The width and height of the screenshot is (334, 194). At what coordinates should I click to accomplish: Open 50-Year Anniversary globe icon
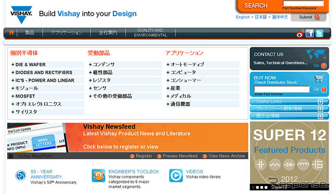(x=21, y=176)
